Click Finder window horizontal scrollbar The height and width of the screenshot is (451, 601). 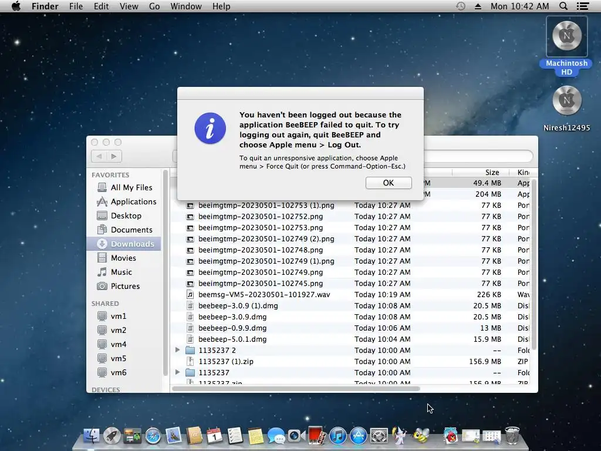coord(296,389)
